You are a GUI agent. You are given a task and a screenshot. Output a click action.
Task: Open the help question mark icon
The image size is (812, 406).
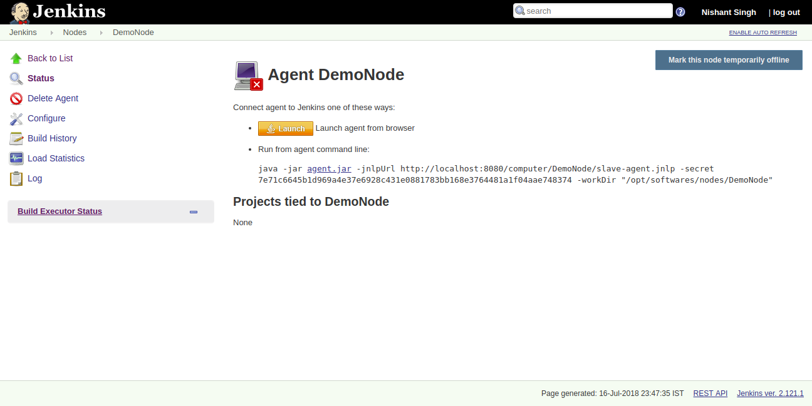pos(680,12)
